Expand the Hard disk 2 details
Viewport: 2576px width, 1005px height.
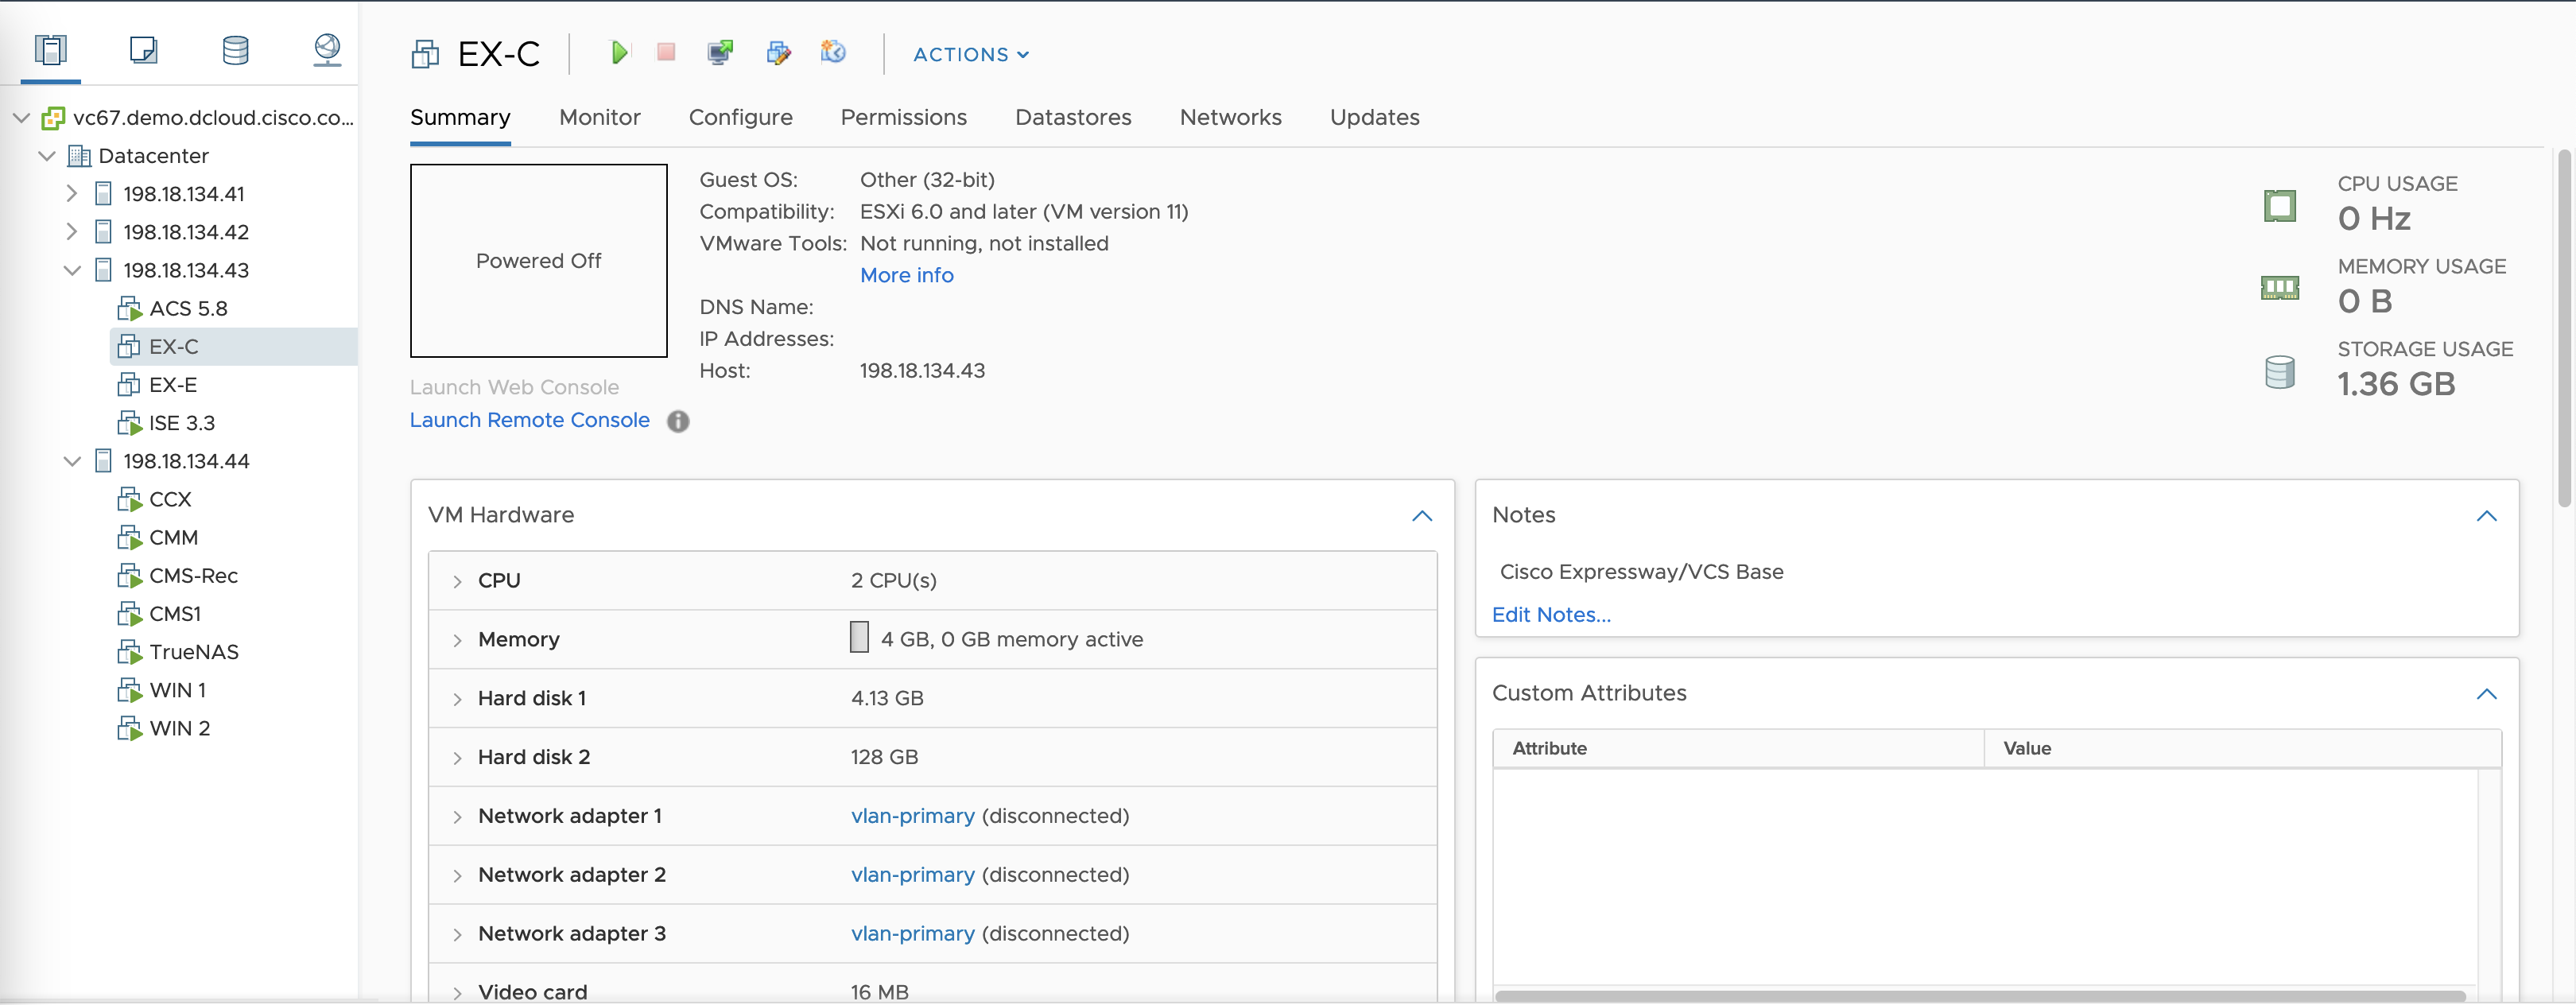[x=457, y=758]
